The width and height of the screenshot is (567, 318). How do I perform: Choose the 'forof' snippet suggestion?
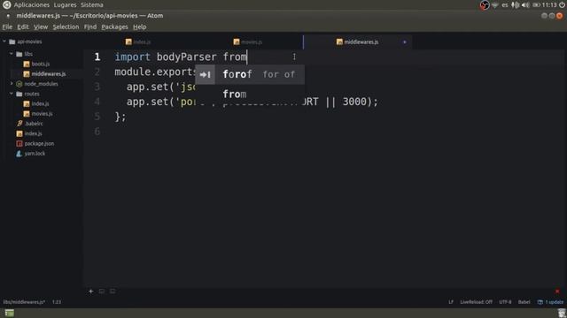[x=250, y=74]
